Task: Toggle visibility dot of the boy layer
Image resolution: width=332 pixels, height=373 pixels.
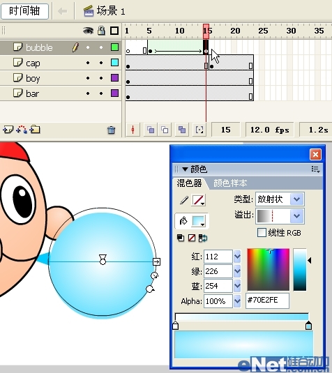Action: pos(88,78)
